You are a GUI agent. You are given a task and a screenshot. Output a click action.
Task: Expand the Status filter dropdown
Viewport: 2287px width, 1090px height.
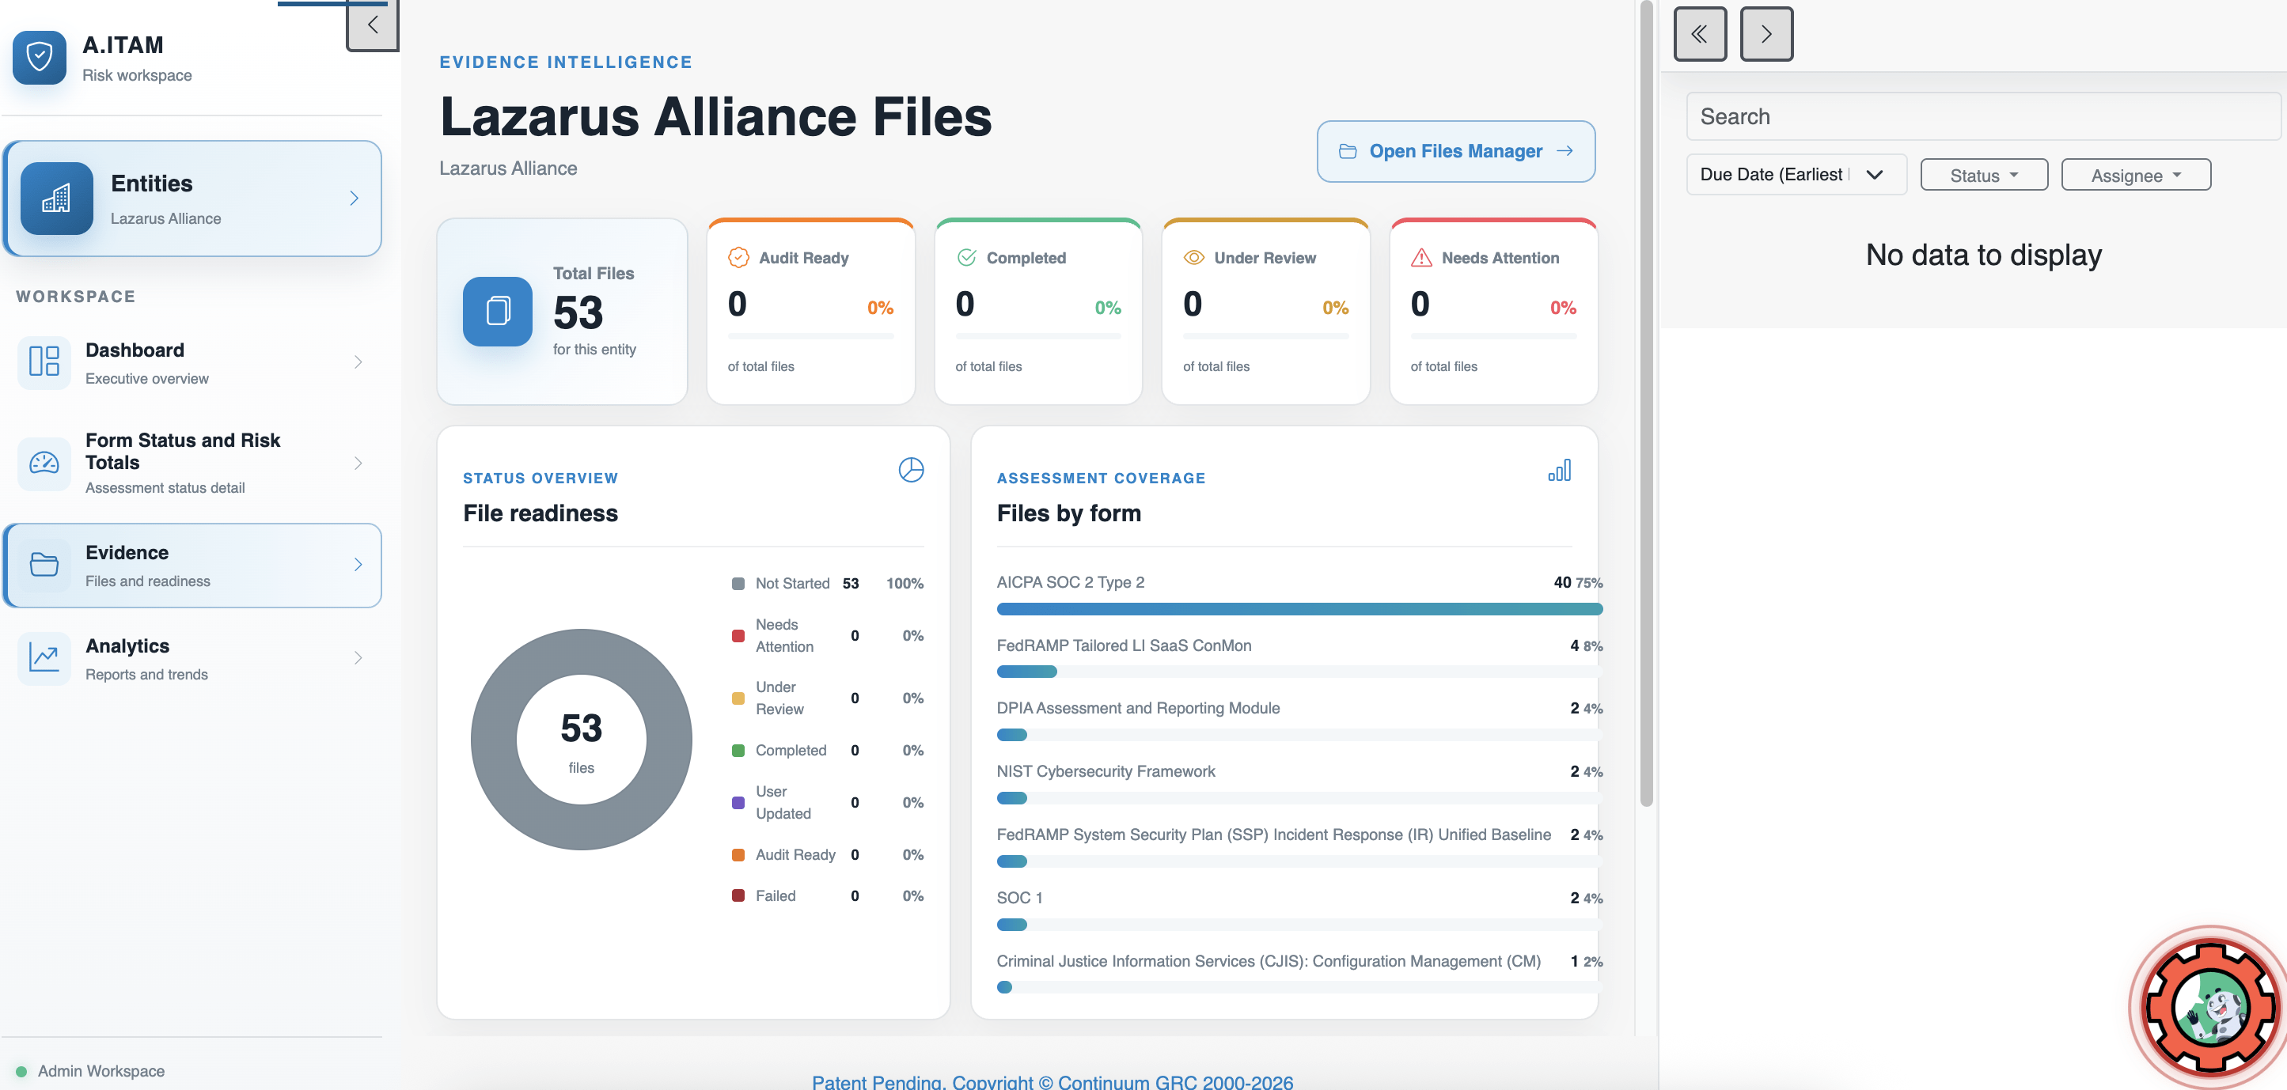click(x=1983, y=175)
